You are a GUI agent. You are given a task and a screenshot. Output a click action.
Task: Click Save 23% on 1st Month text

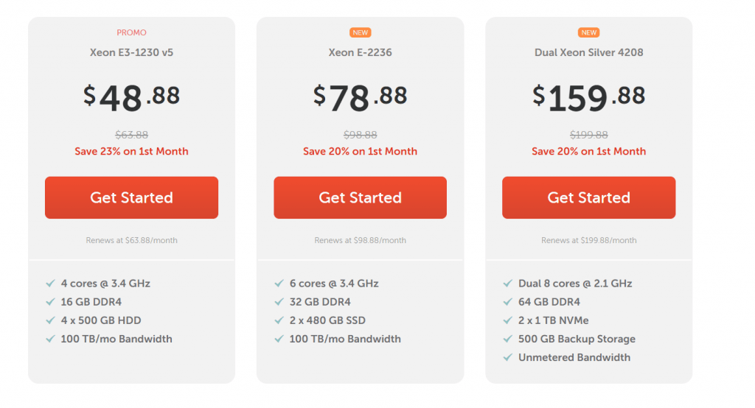coord(131,151)
